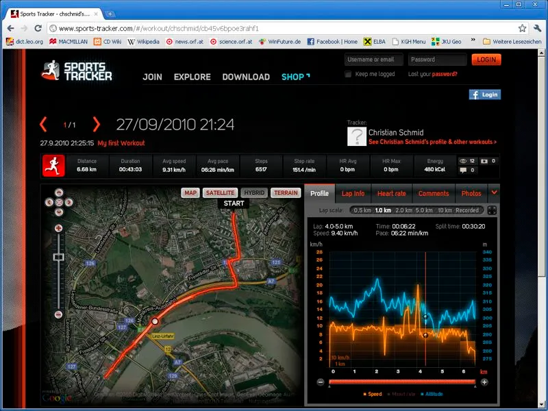Viewport: 548px width, 411px height.
Task: Click the route position marker on map
Action: pyautogui.click(x=155, y=321)
